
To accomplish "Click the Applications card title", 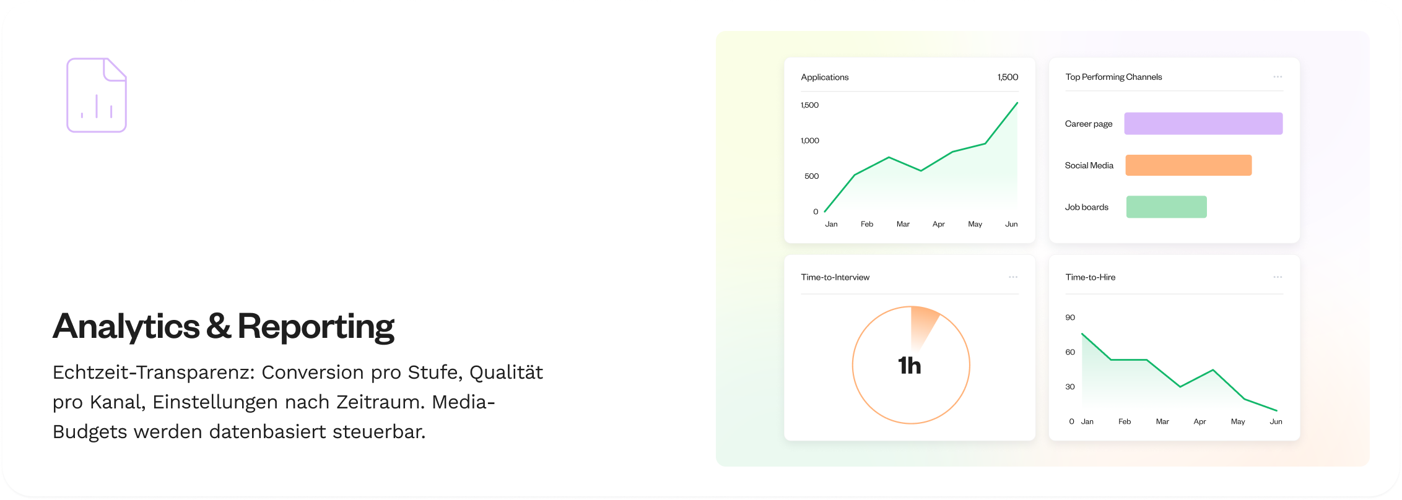I will tap(825, 77).
